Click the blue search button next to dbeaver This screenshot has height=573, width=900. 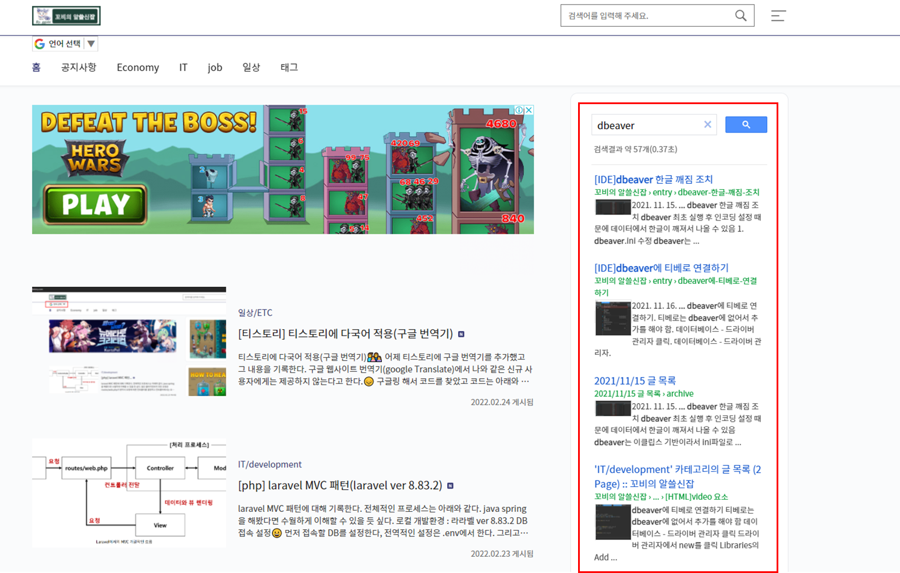point(746,124)
